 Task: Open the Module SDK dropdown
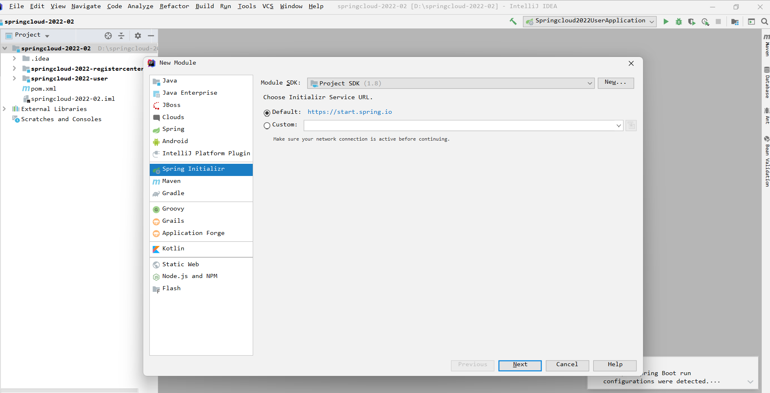click(x=451, y=83)
